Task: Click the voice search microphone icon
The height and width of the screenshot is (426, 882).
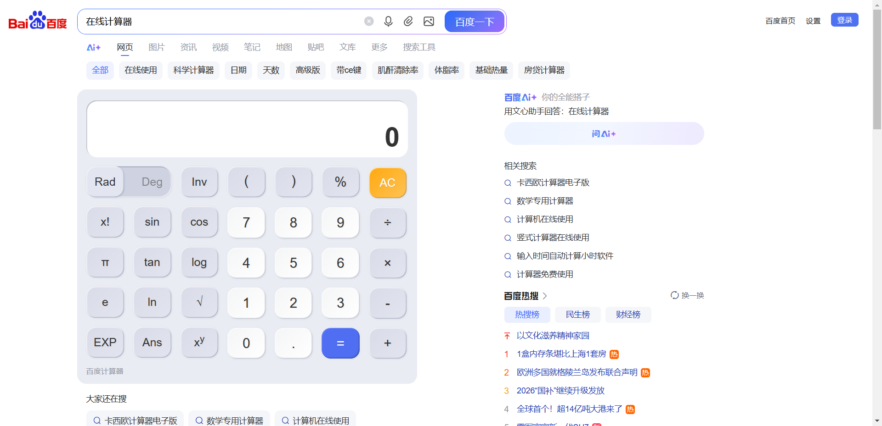Action: (388, 21)
